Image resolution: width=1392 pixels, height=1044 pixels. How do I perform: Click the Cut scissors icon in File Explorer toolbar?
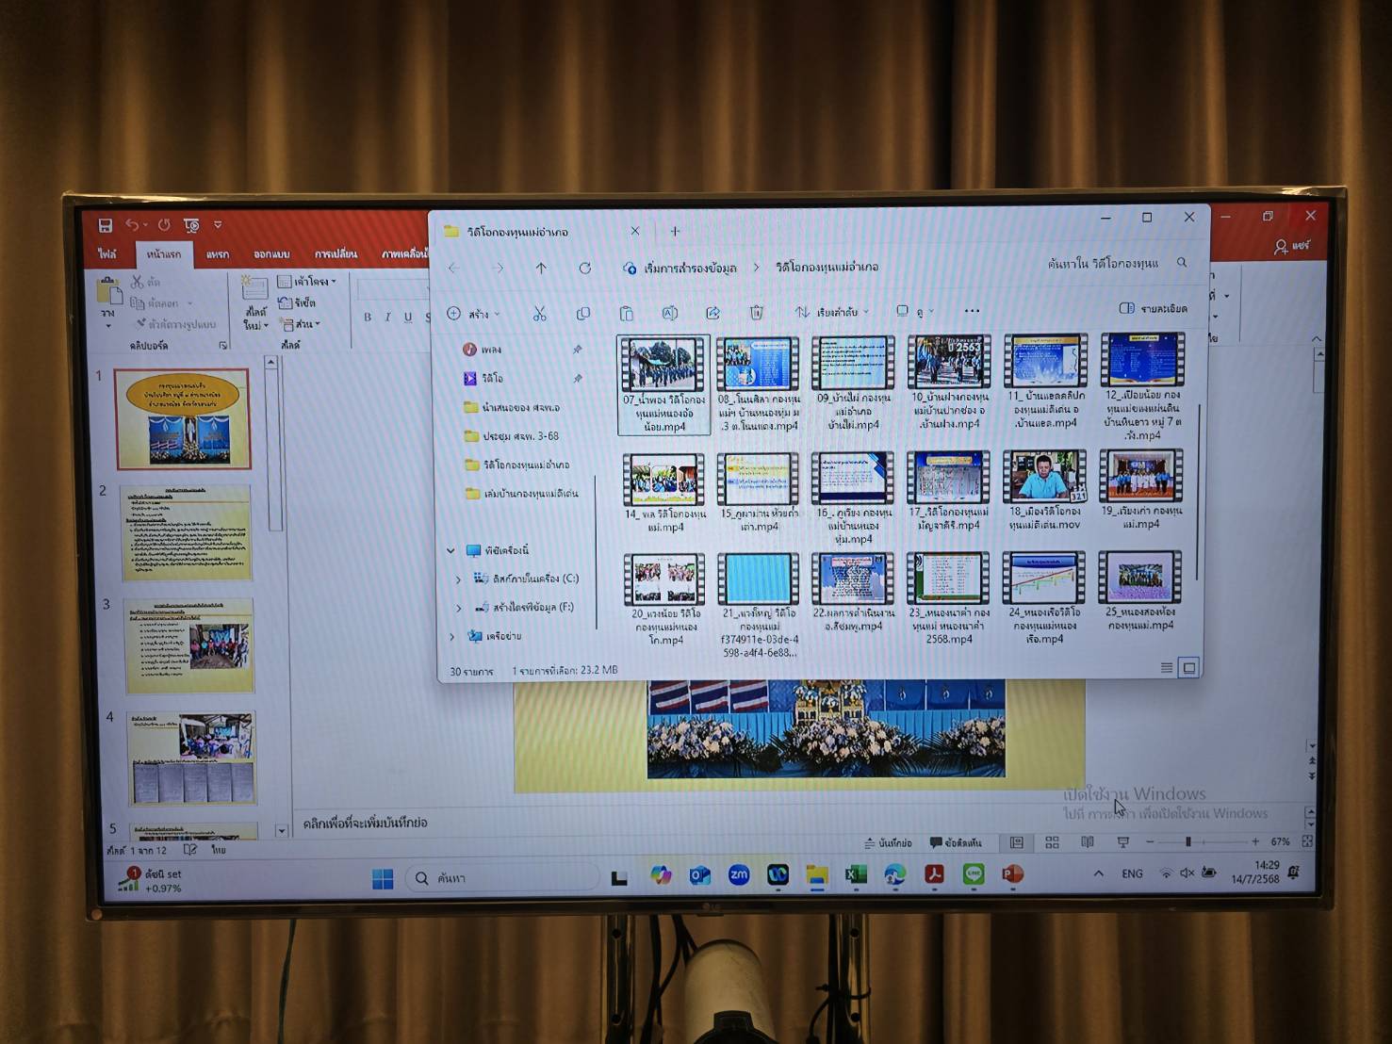tap(539, 313)
